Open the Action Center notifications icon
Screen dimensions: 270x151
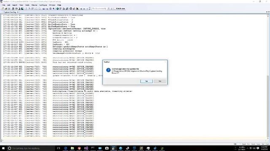coord(258,148)
